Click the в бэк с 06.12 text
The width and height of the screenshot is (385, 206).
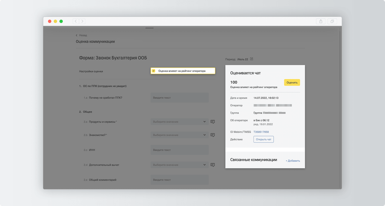coord(262,120)
